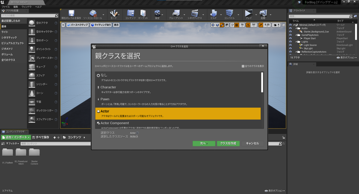Click the Play (プレイ) toolbar icon
Screen dimensions: 359x194
tap(248, 13)
